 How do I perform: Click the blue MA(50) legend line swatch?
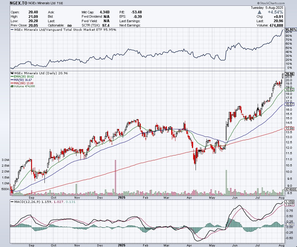click(12, 80)
